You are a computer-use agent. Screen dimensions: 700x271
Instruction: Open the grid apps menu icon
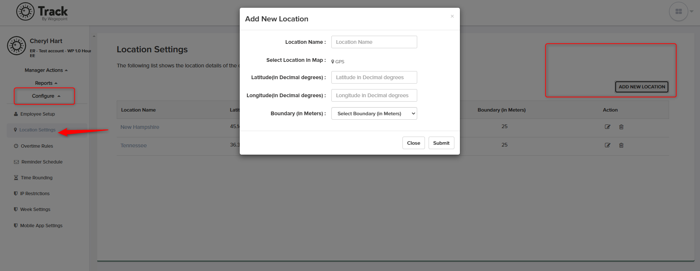[x=678, y=11]
